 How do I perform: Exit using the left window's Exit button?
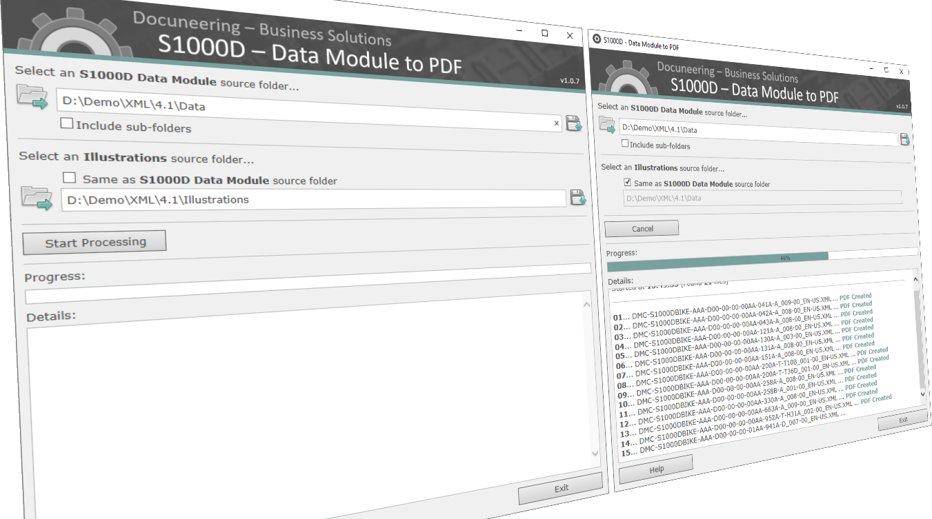tap(560, 487)
